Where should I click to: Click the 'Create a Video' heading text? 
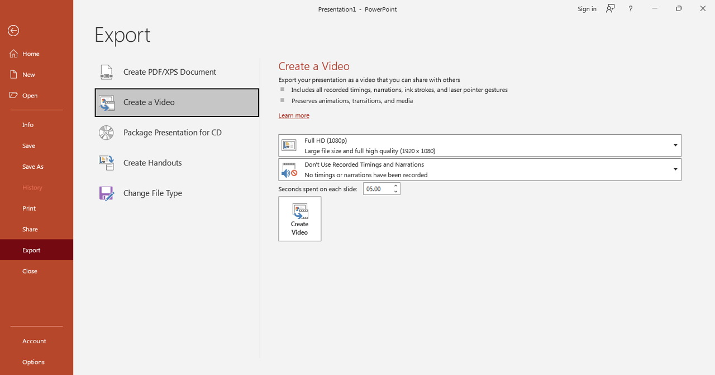(314, 66)
